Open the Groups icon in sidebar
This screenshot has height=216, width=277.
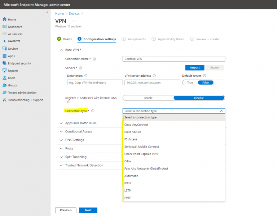5,85
